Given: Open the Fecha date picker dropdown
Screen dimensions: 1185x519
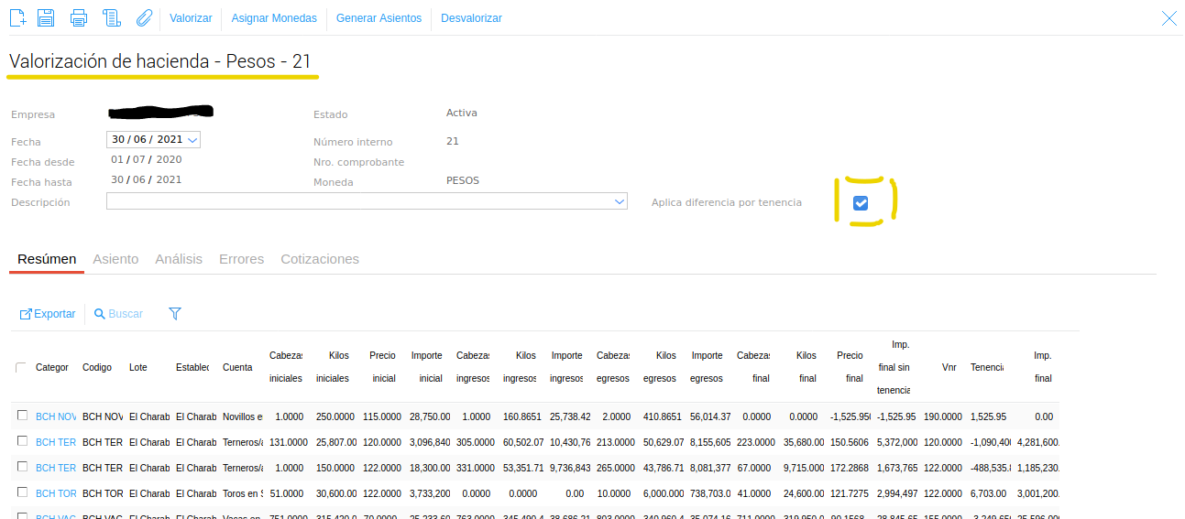Looking at the screenshot, I should pyautogui.click(x=192, y=140).
